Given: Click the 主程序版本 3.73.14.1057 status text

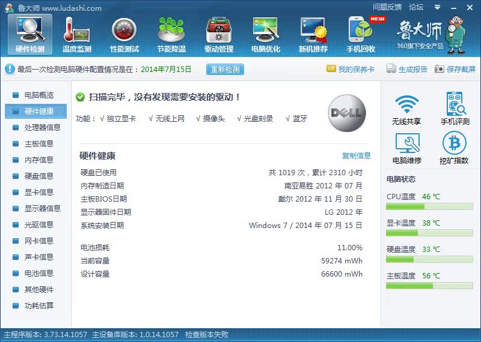Looking at the screenshot, I should click(x=46, y=335).
